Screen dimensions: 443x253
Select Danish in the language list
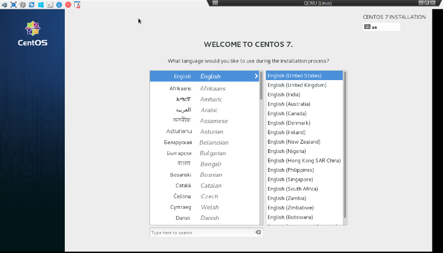(204, 218)
